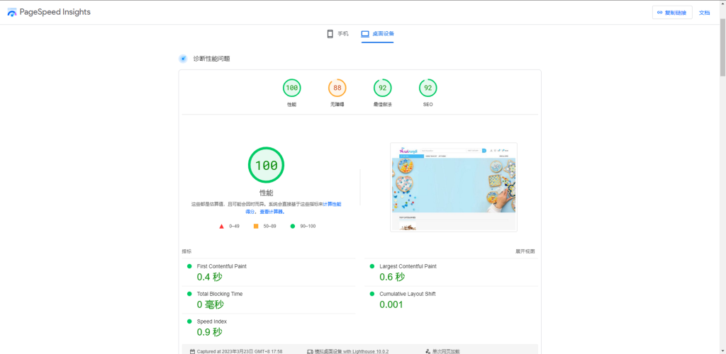This screenshot has height=354, width=726.
Task: Expand the Largest Contentful Paint metric
Action: click(x=408, y=266)
